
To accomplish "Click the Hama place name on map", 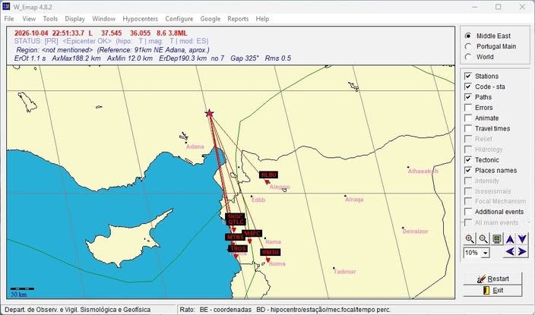I will [x=274, y=241].
